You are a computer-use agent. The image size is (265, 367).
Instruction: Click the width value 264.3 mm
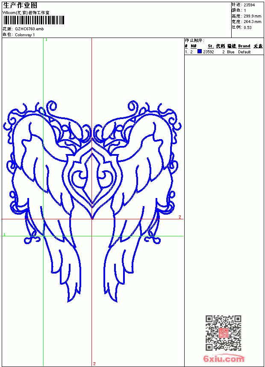coord(253,22)
